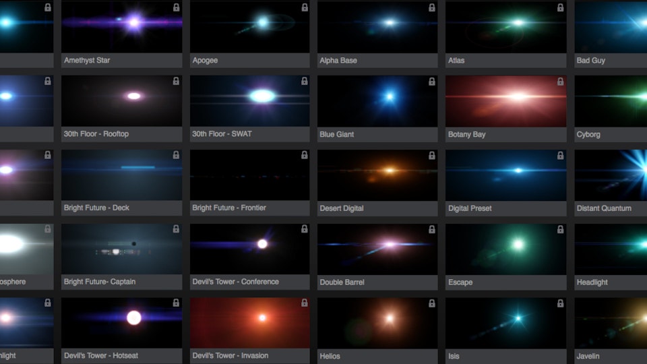Select the green Escape flare thumbnail

(x=505, y=249)
